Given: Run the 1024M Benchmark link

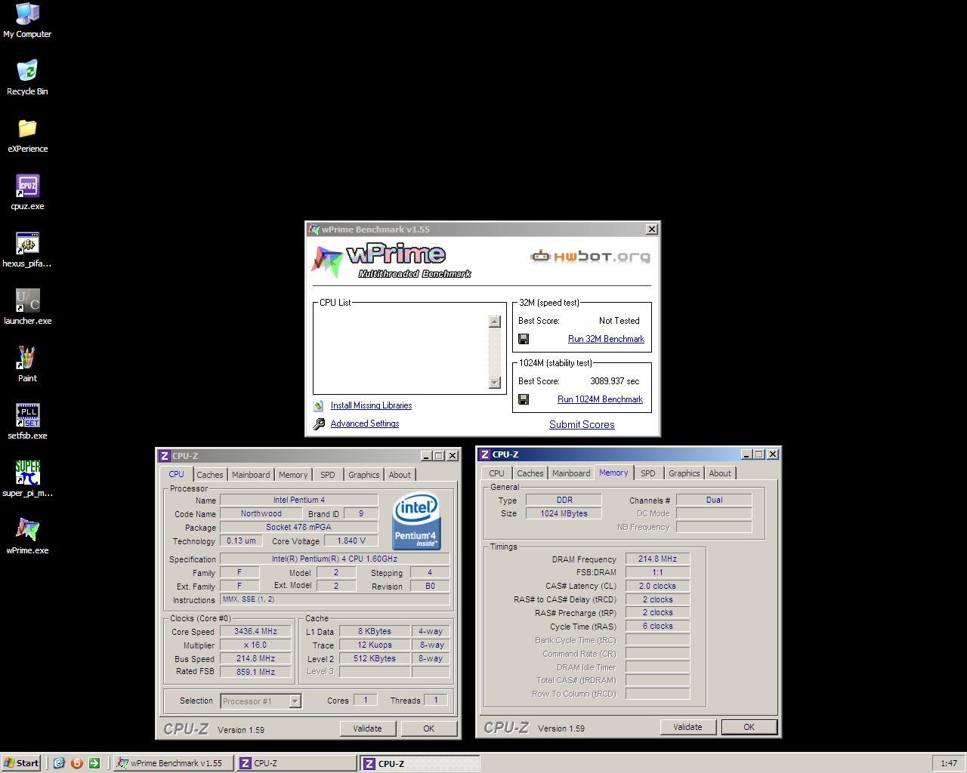Looking at the screenshot, I should tap(600, 399).
